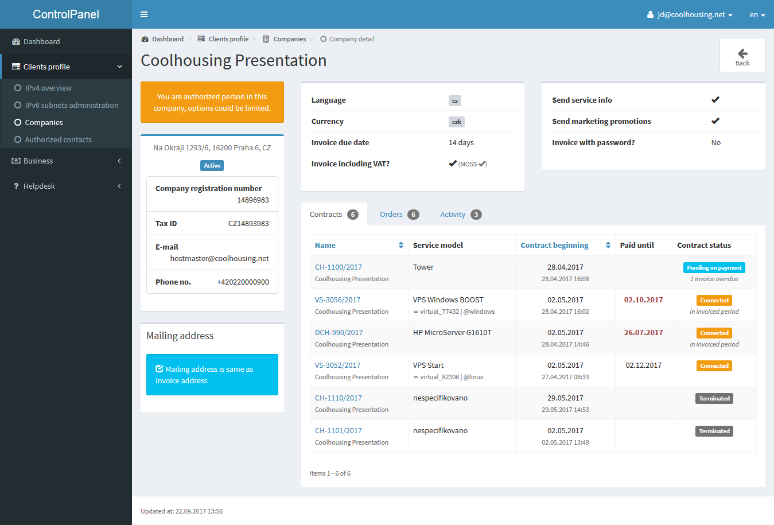Click Companies breadcrumb link
This screenshot has width=774, height=525.
pyautogui.click(x=290, y=39)
